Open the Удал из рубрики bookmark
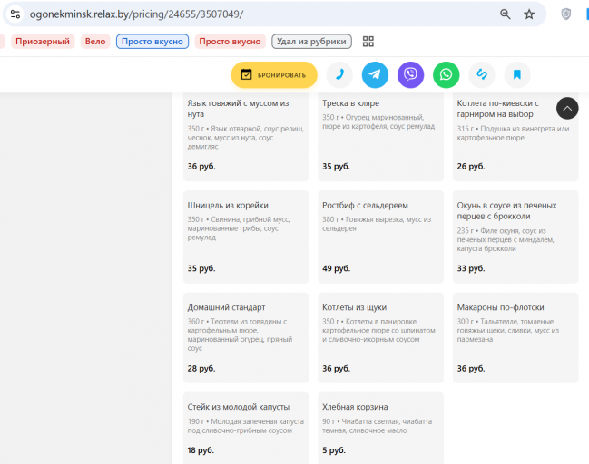The height and width of the screenshot is (464, 589). click(311, 42)
